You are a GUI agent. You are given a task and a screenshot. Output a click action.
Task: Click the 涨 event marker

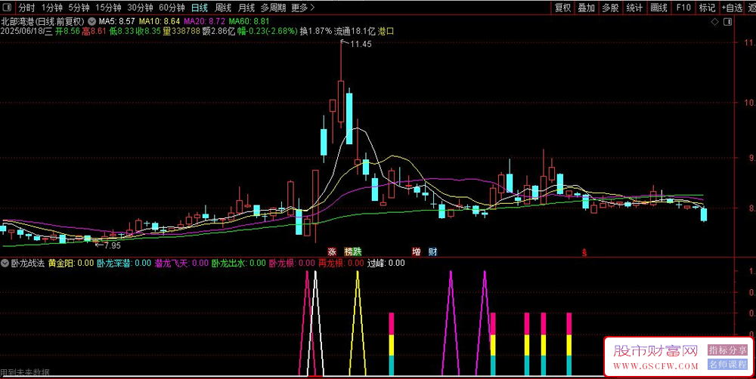click(332, 251)
